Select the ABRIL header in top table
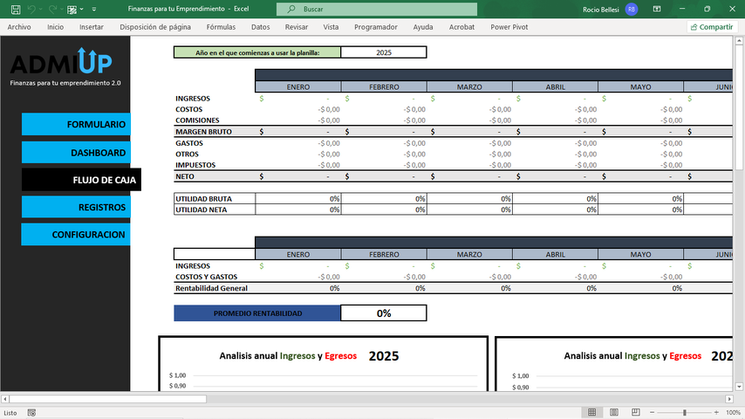 555,87
